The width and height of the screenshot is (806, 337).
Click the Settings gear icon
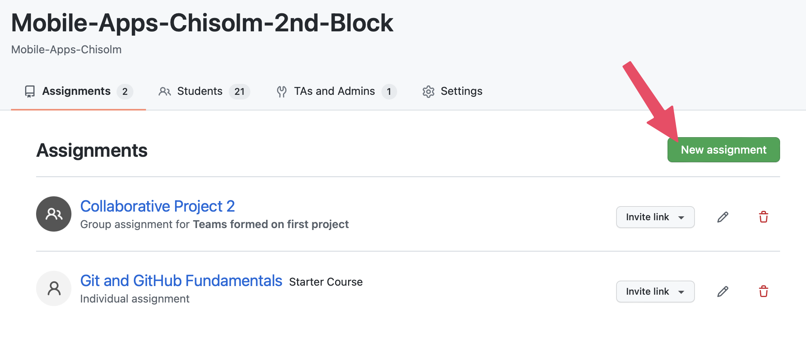click(428, 92)
